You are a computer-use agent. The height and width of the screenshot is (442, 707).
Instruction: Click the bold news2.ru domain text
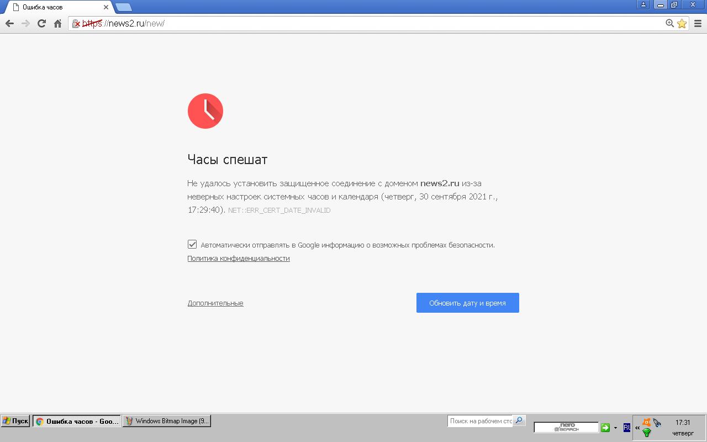click(440, 183)
